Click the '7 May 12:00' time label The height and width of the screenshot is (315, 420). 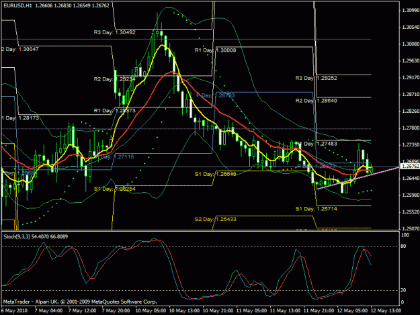[x=82, y=311]
